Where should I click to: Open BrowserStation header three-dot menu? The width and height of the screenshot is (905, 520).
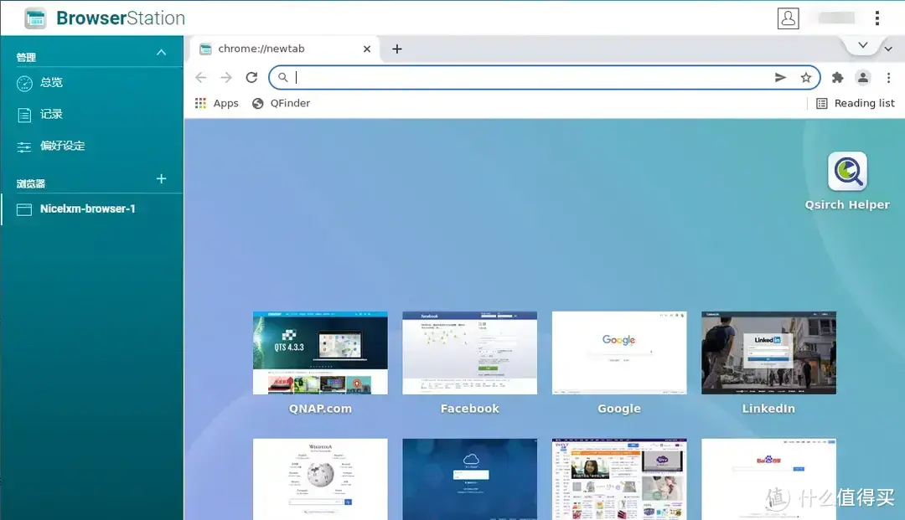(x=877, y=18)
